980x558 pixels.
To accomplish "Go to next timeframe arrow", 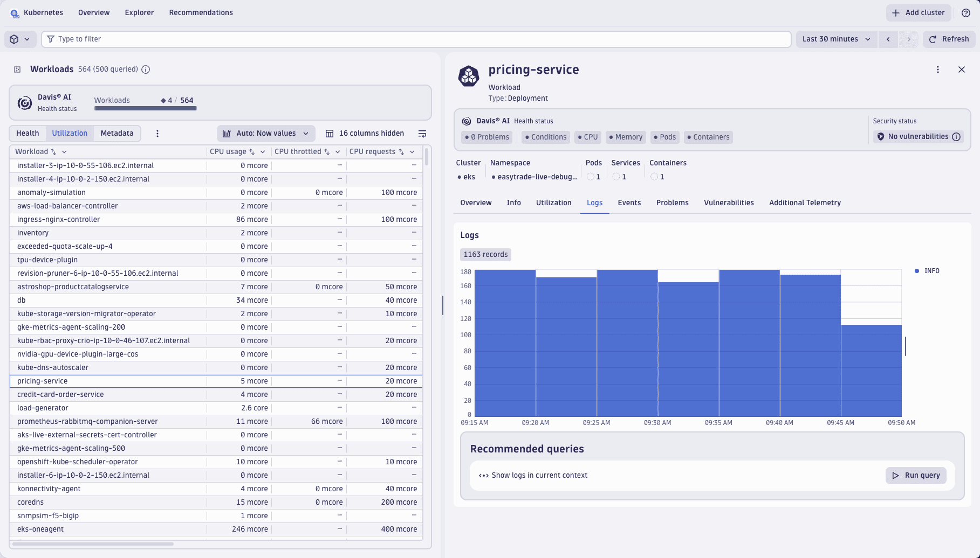I will [x=909, y=39].
